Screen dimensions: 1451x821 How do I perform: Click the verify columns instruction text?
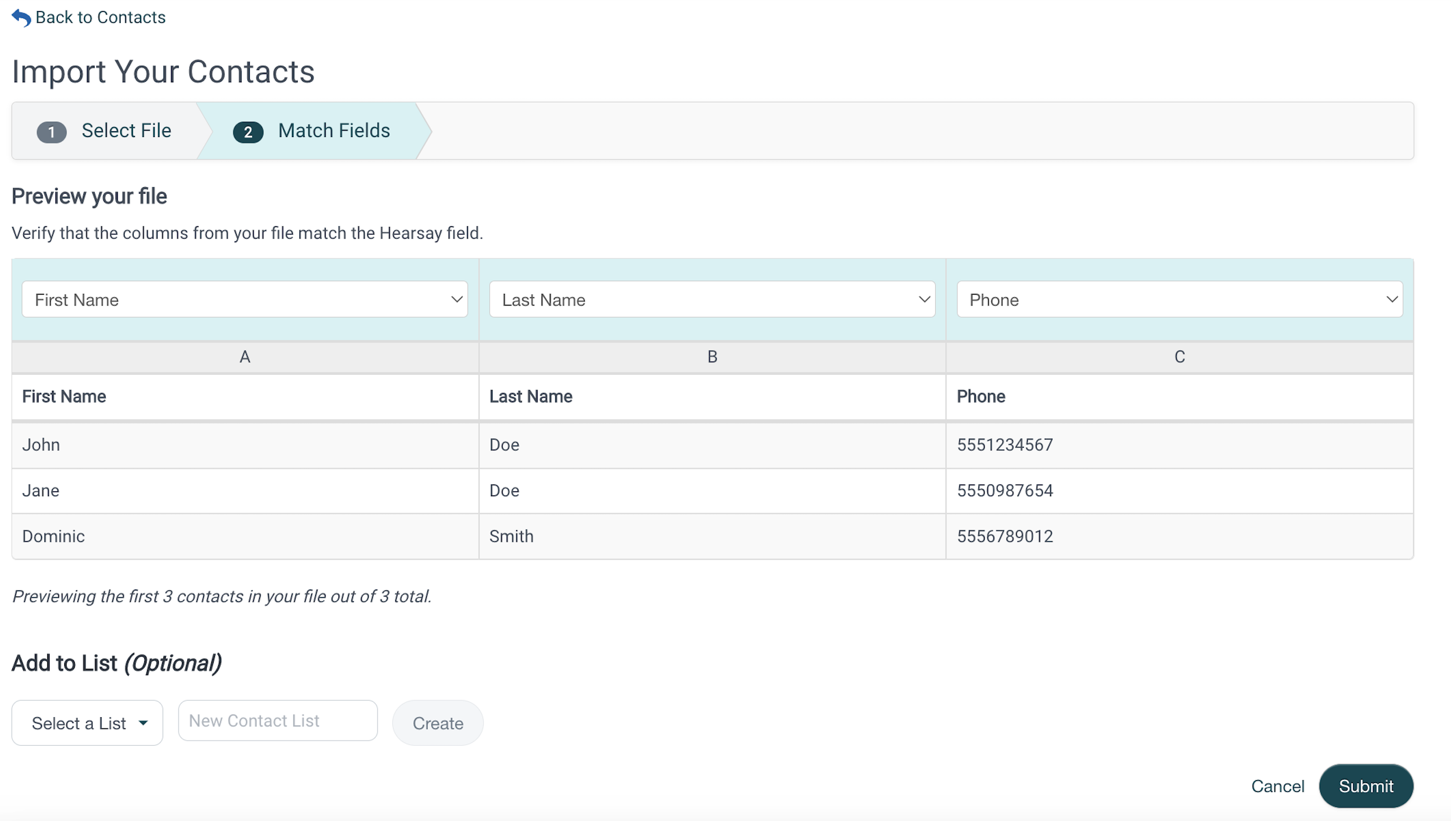point(247,233)
